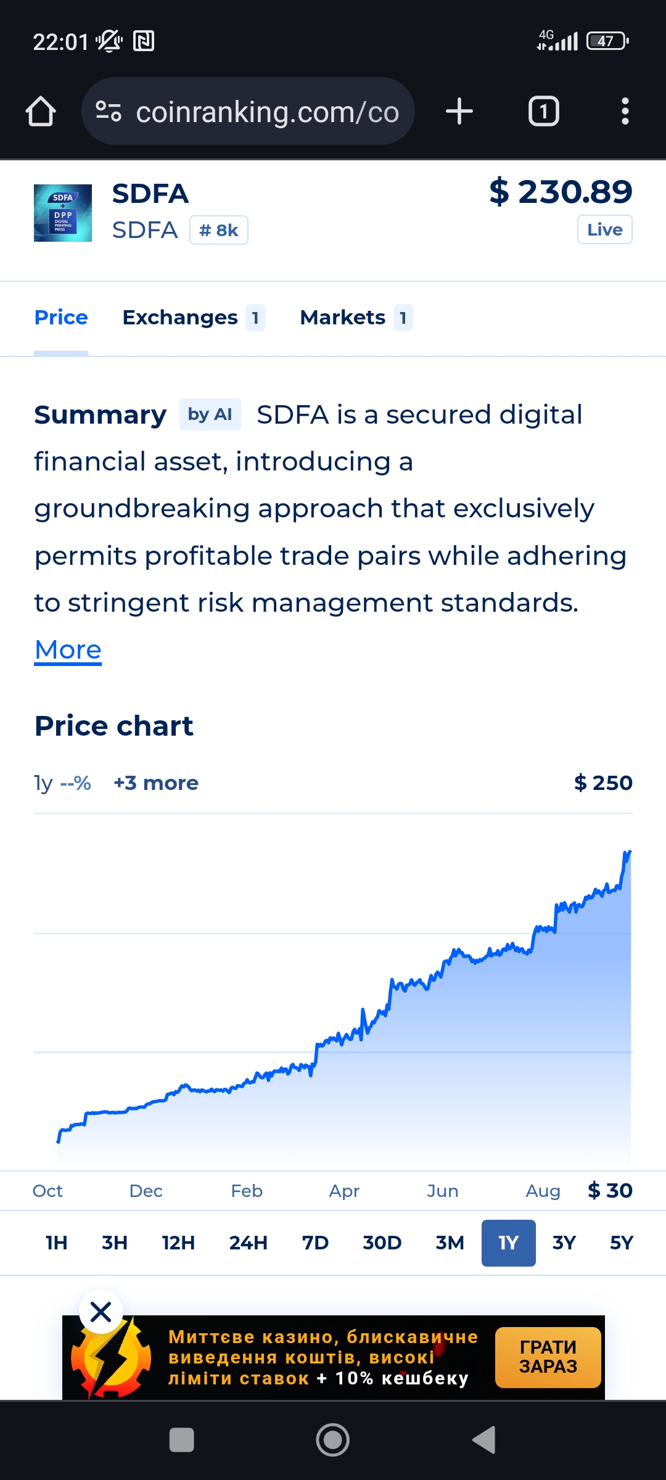
Task: Expand summary via More link
Action: click(x=68, y=650)
